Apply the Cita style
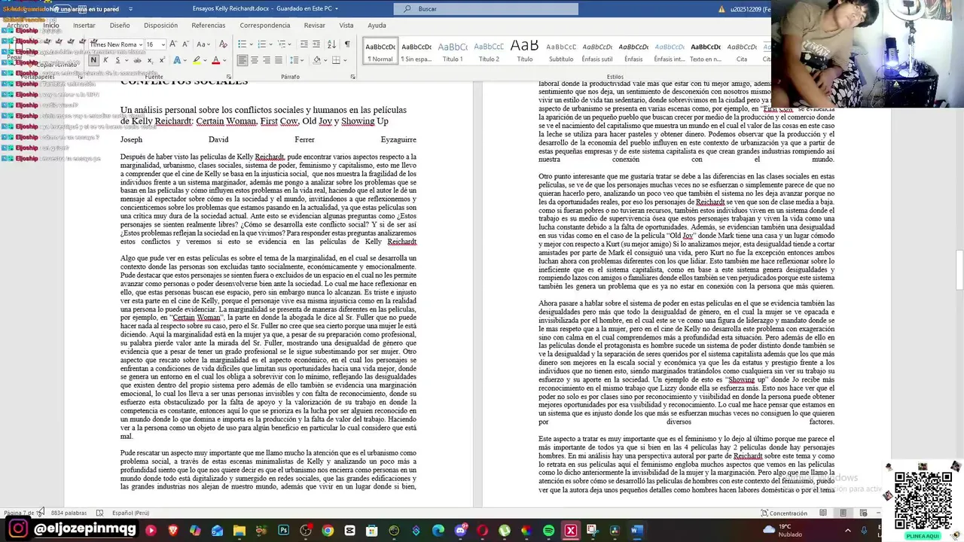The height and width of the screenshot is (542, 964). click(x=742, y=51)
